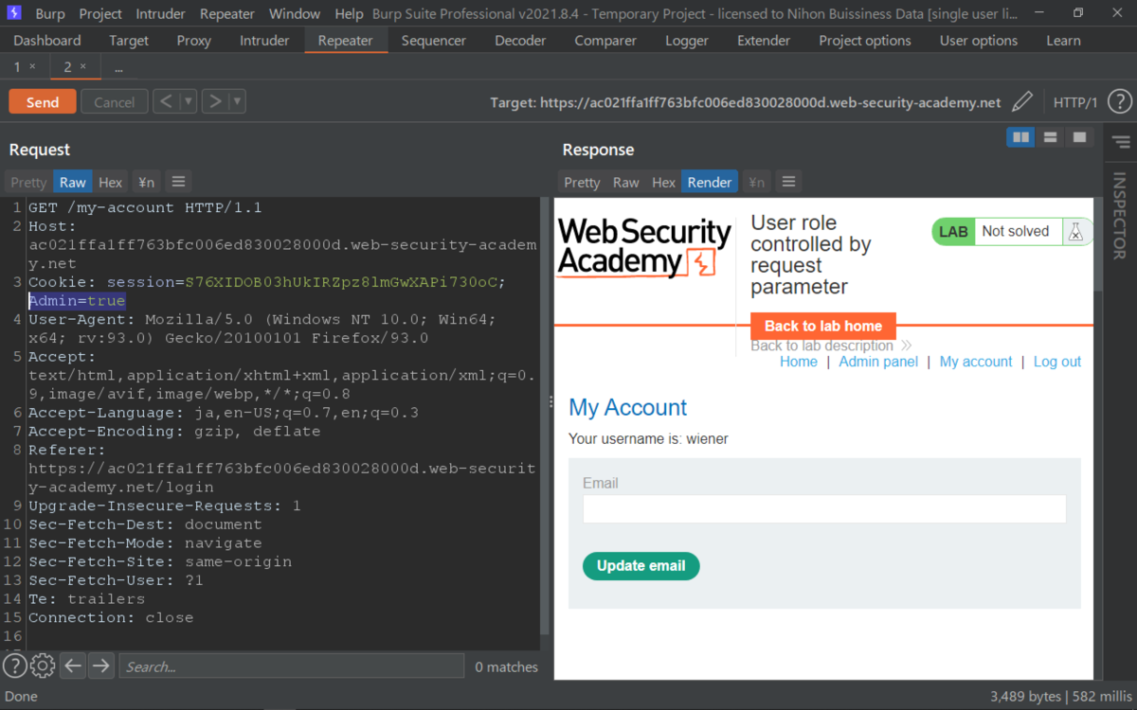Open the User options tab

pos(979,41)
